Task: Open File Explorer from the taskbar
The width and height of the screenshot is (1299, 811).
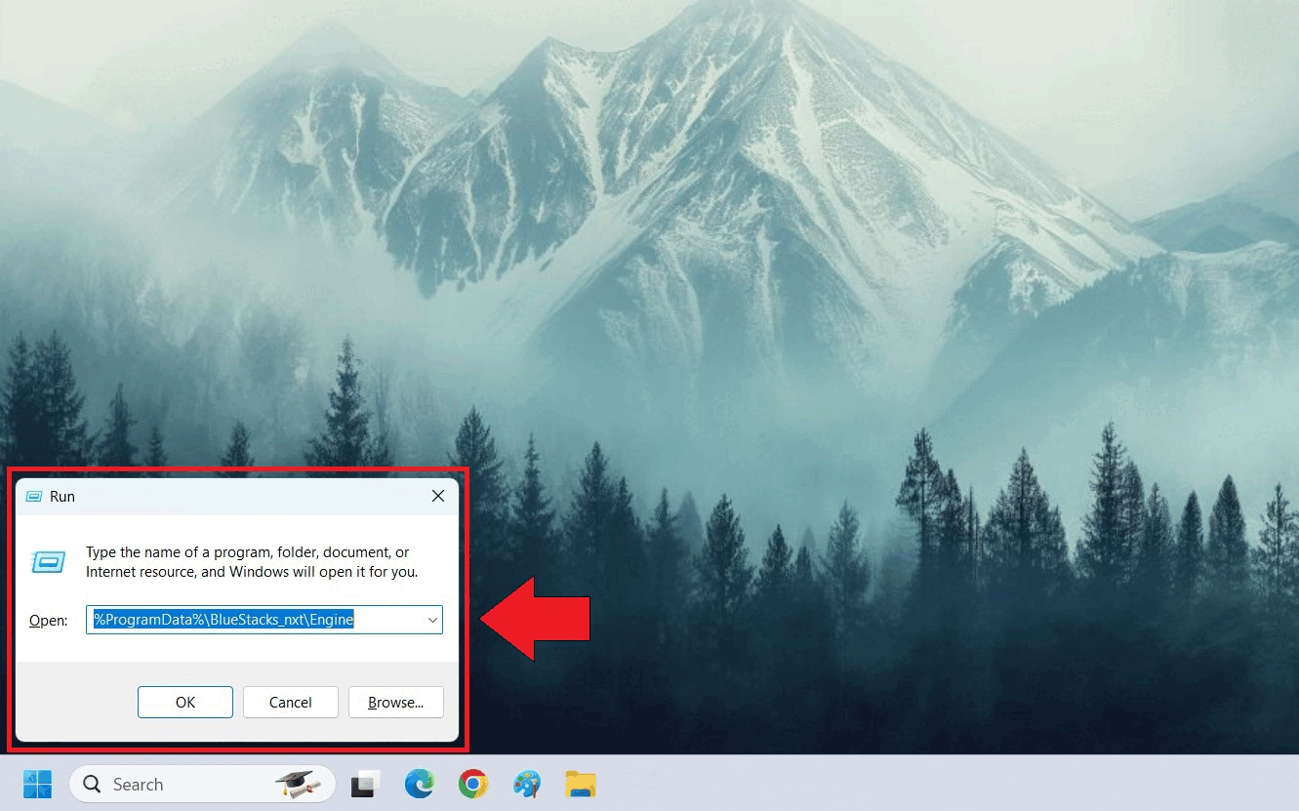Action: (x=581, y=784)
